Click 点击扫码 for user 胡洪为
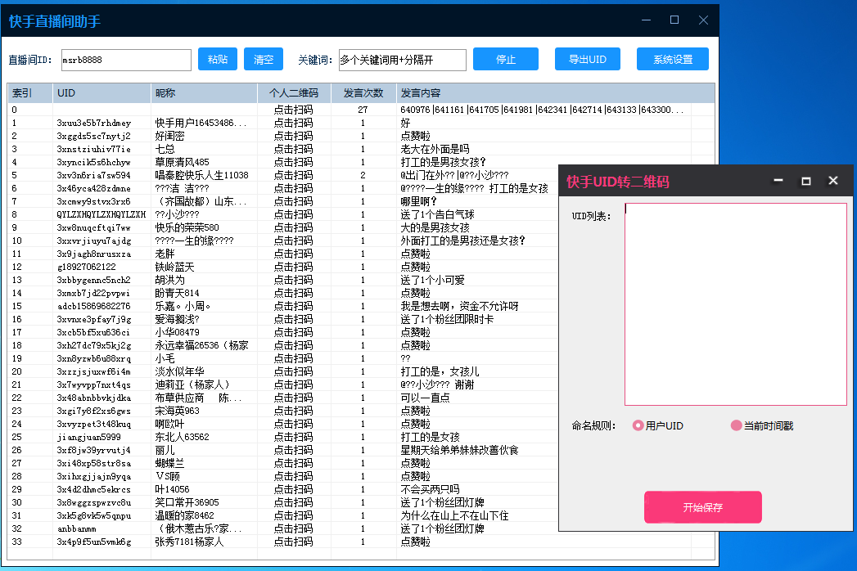 [294, 281]
